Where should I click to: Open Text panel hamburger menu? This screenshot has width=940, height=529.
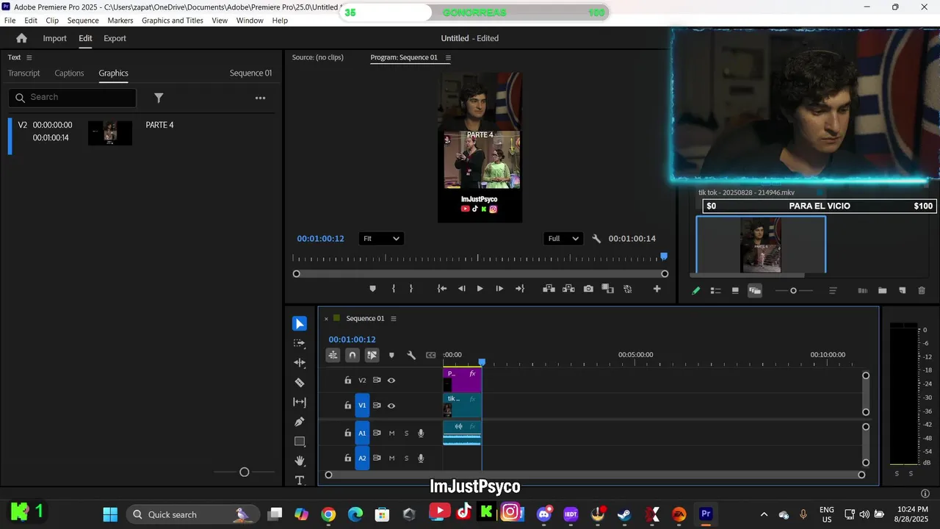click(x=29, y=57)
